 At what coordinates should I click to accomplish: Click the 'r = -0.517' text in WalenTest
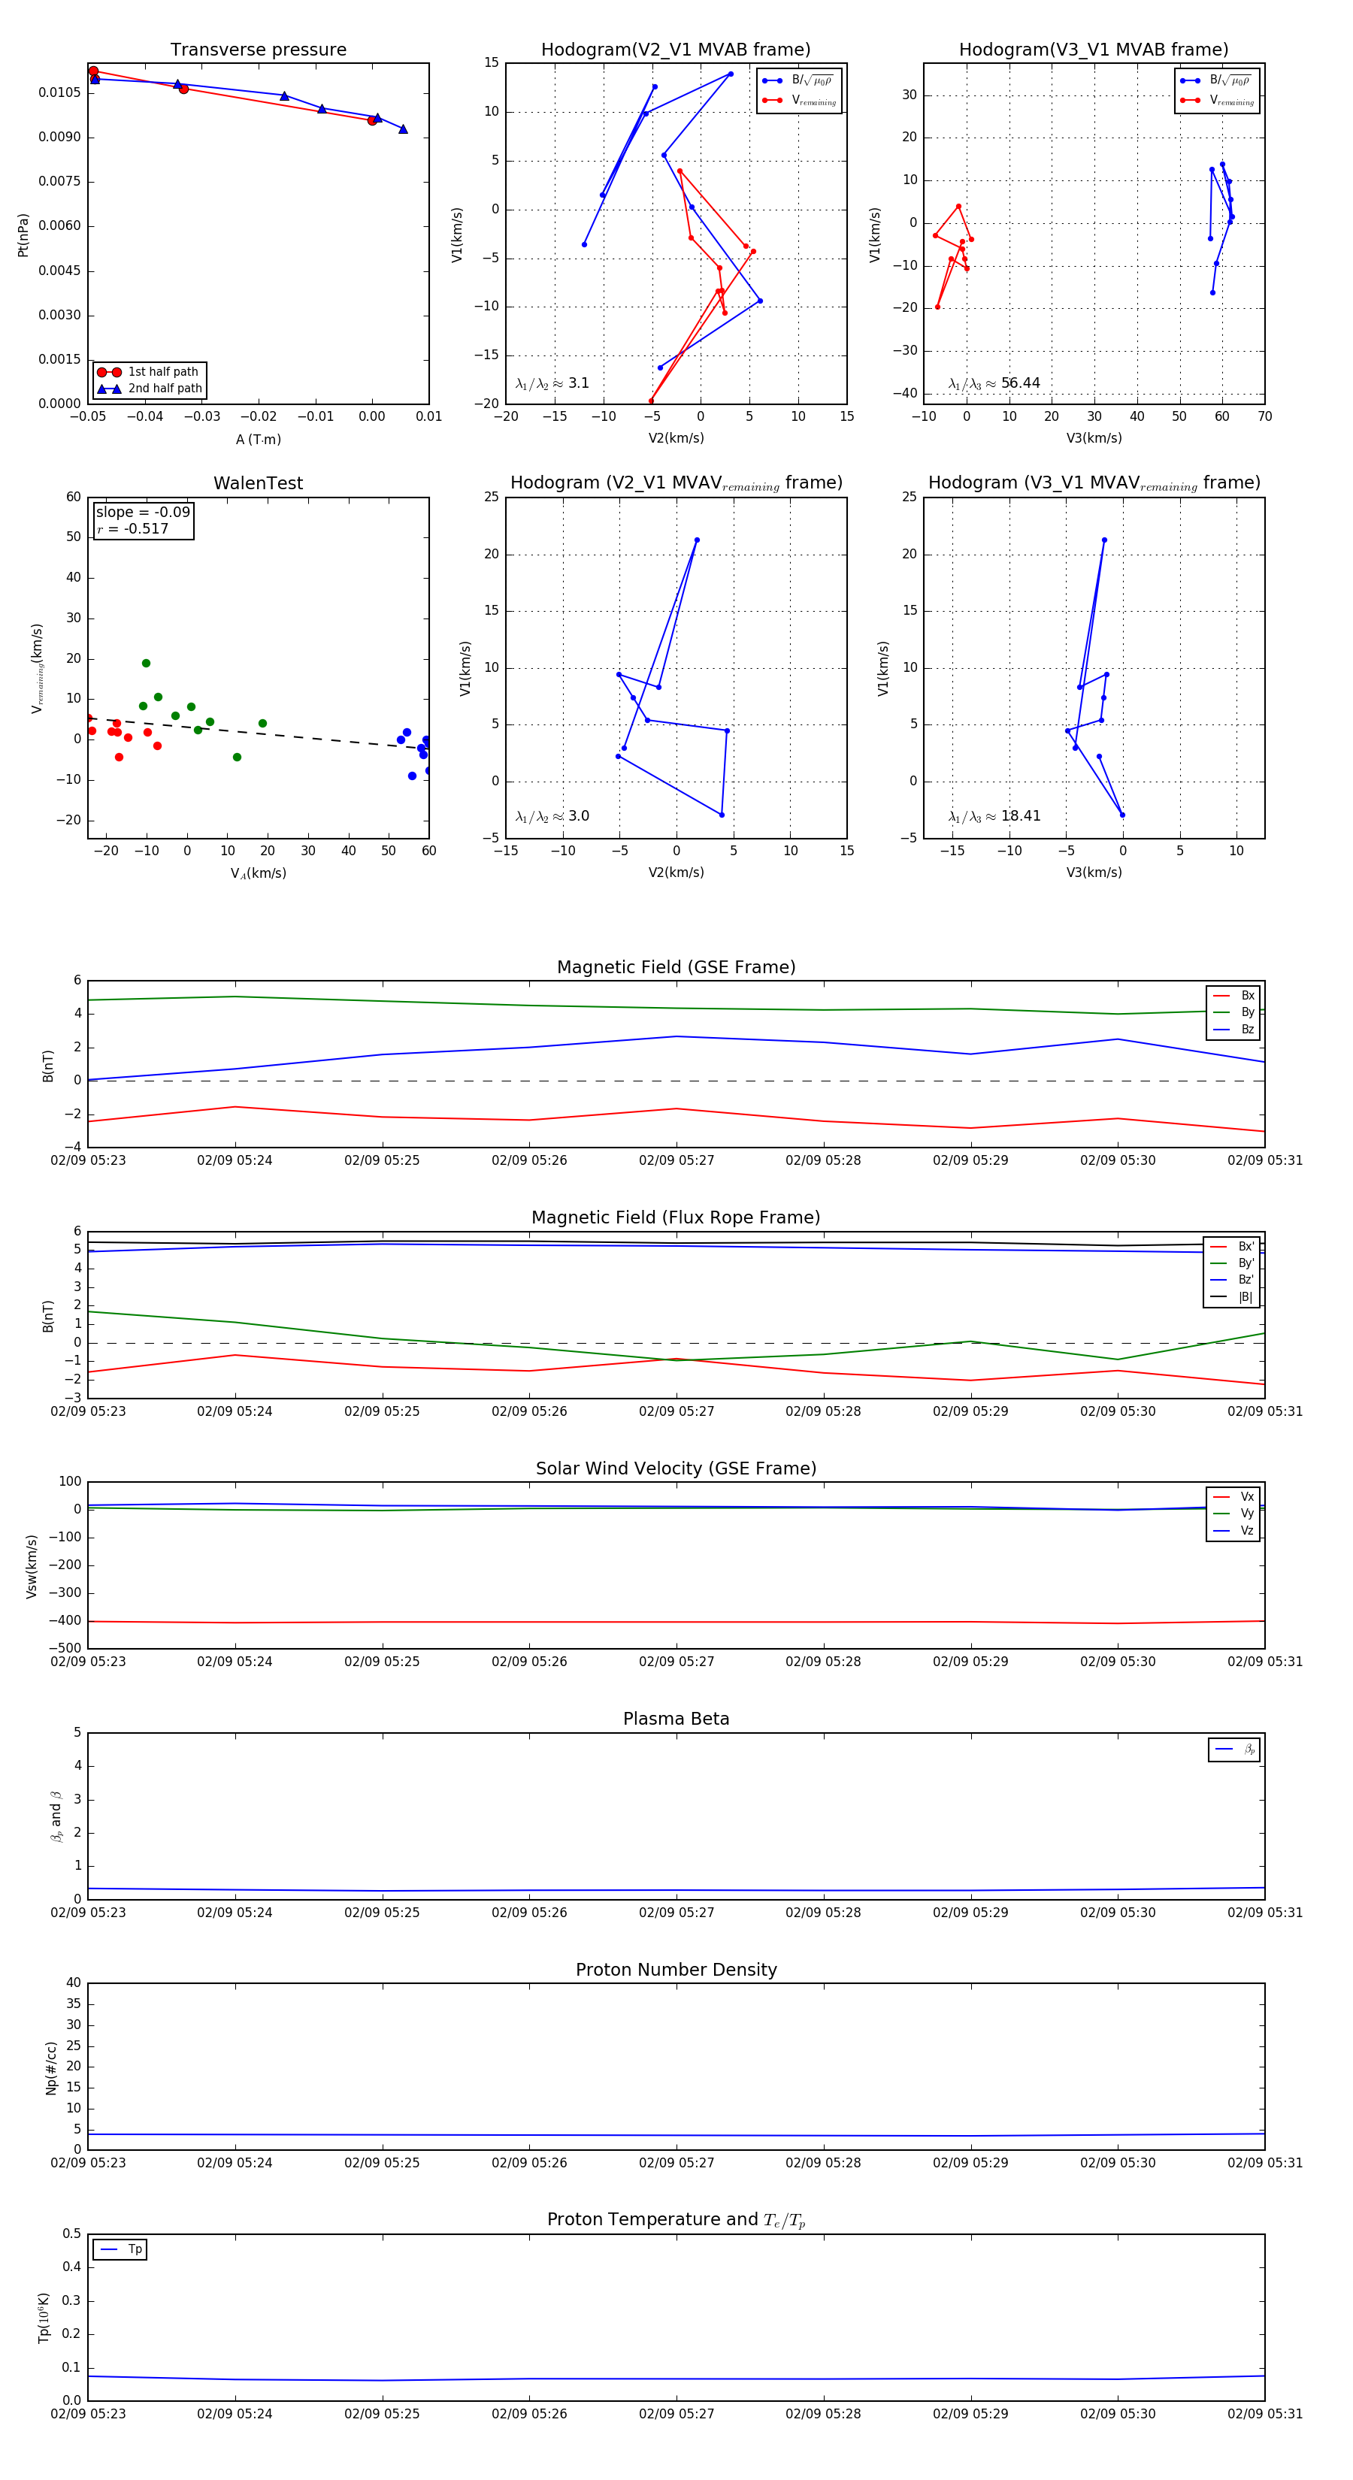point(132,528)
